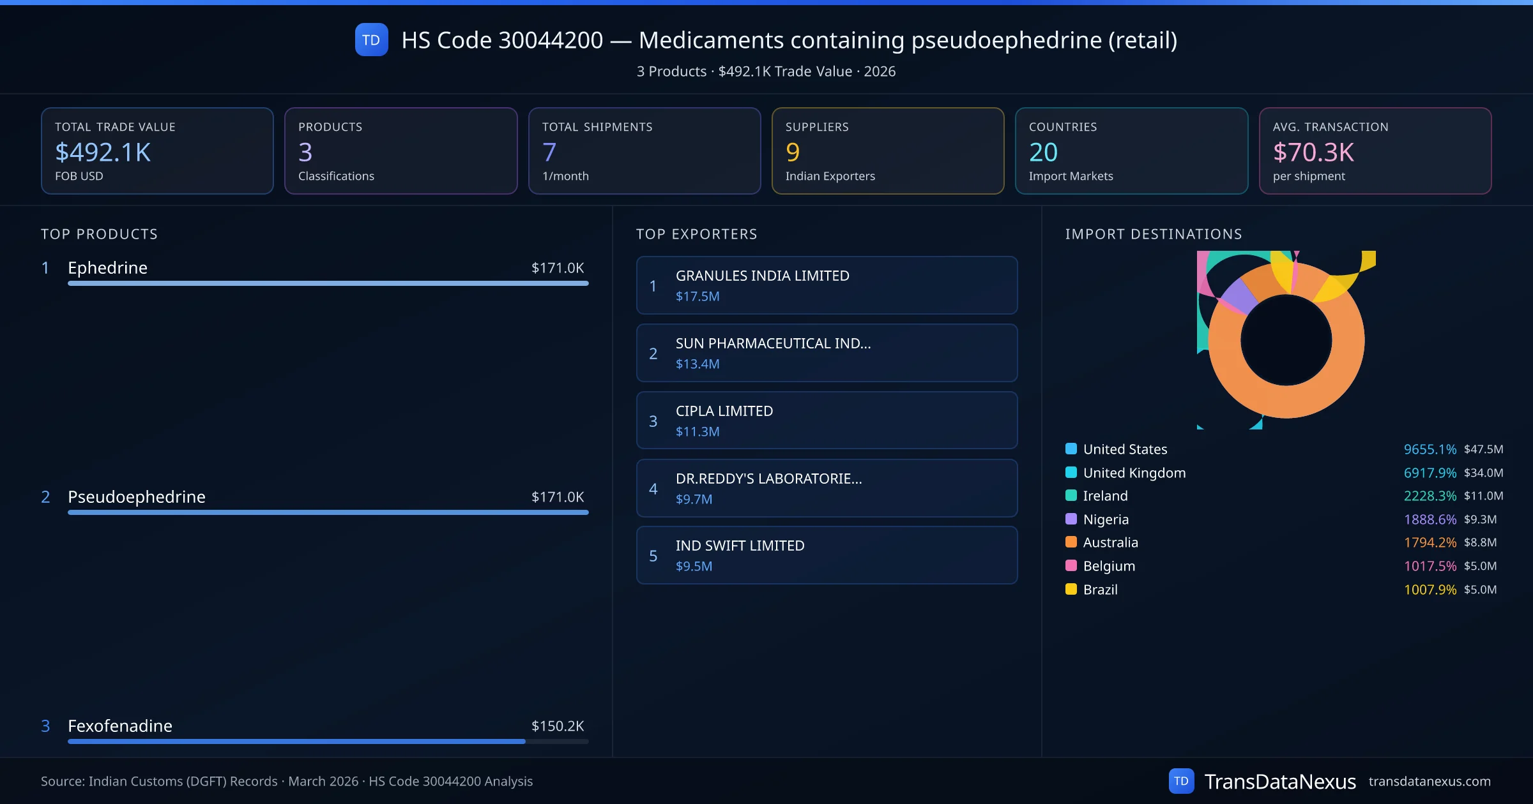Viewport: 1533px width, 804px height.
Task: Click the Brazil legend color square
Action: click(1071, 589)
